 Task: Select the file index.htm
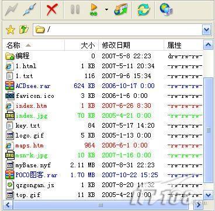(31, 105)
